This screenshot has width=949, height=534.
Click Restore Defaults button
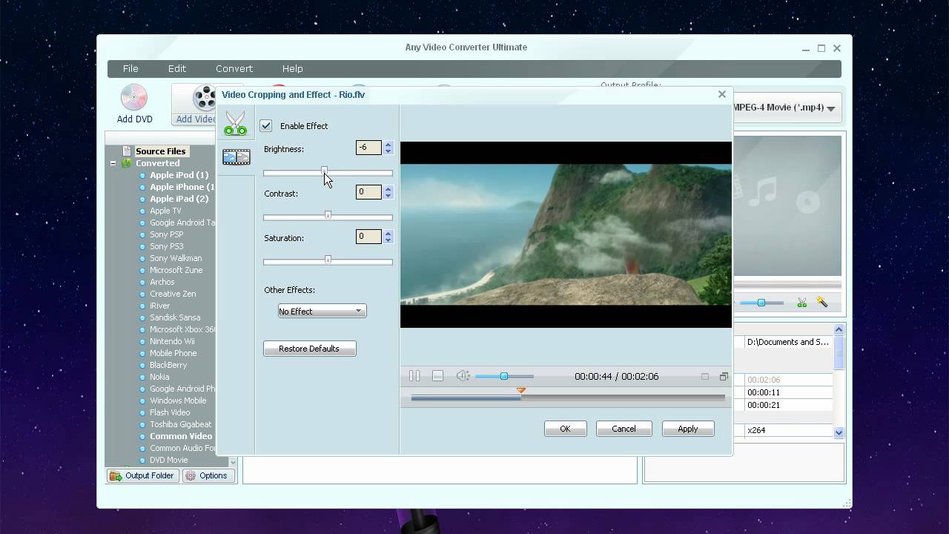pos(309,349)
